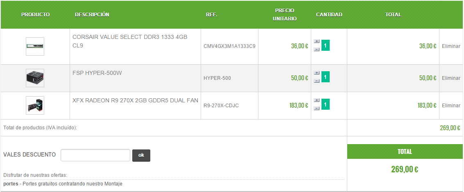Image resolution: width=464 pixels, height=192 pixels.
Task: Click reference R9-270X-CDJC
Action: [221, 106]
